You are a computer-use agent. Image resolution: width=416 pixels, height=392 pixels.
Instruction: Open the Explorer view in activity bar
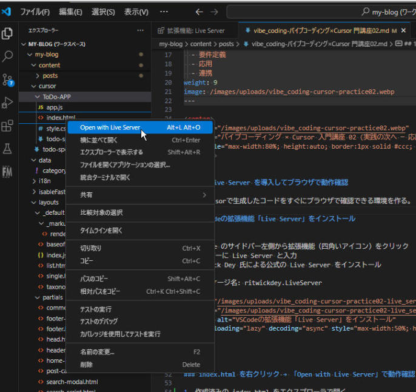click(x=8, y=33)
